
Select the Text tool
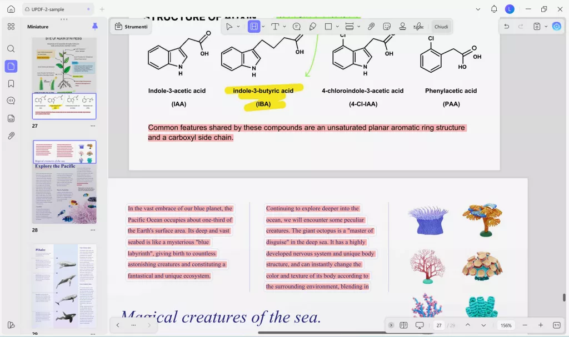pos(276,26)
